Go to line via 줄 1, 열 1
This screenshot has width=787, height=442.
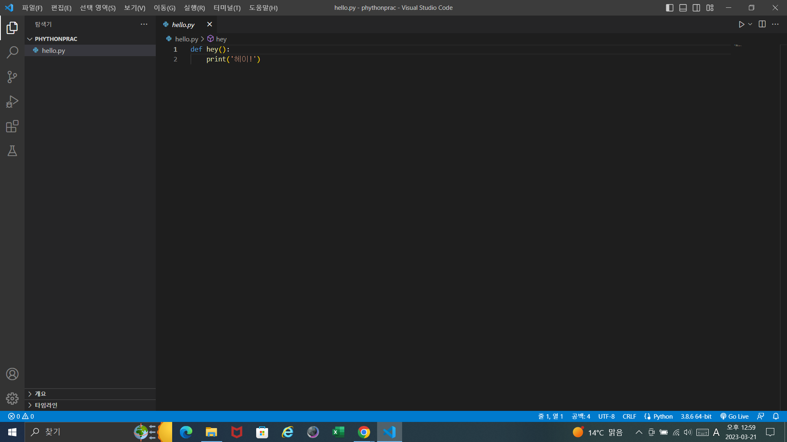(x=550, y=416)
